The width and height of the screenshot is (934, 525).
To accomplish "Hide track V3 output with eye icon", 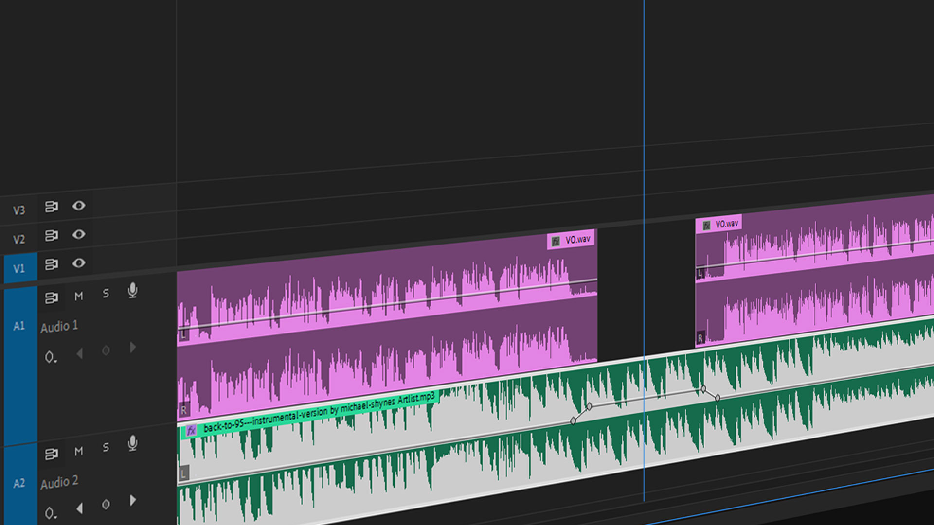I will coord(79,206).
